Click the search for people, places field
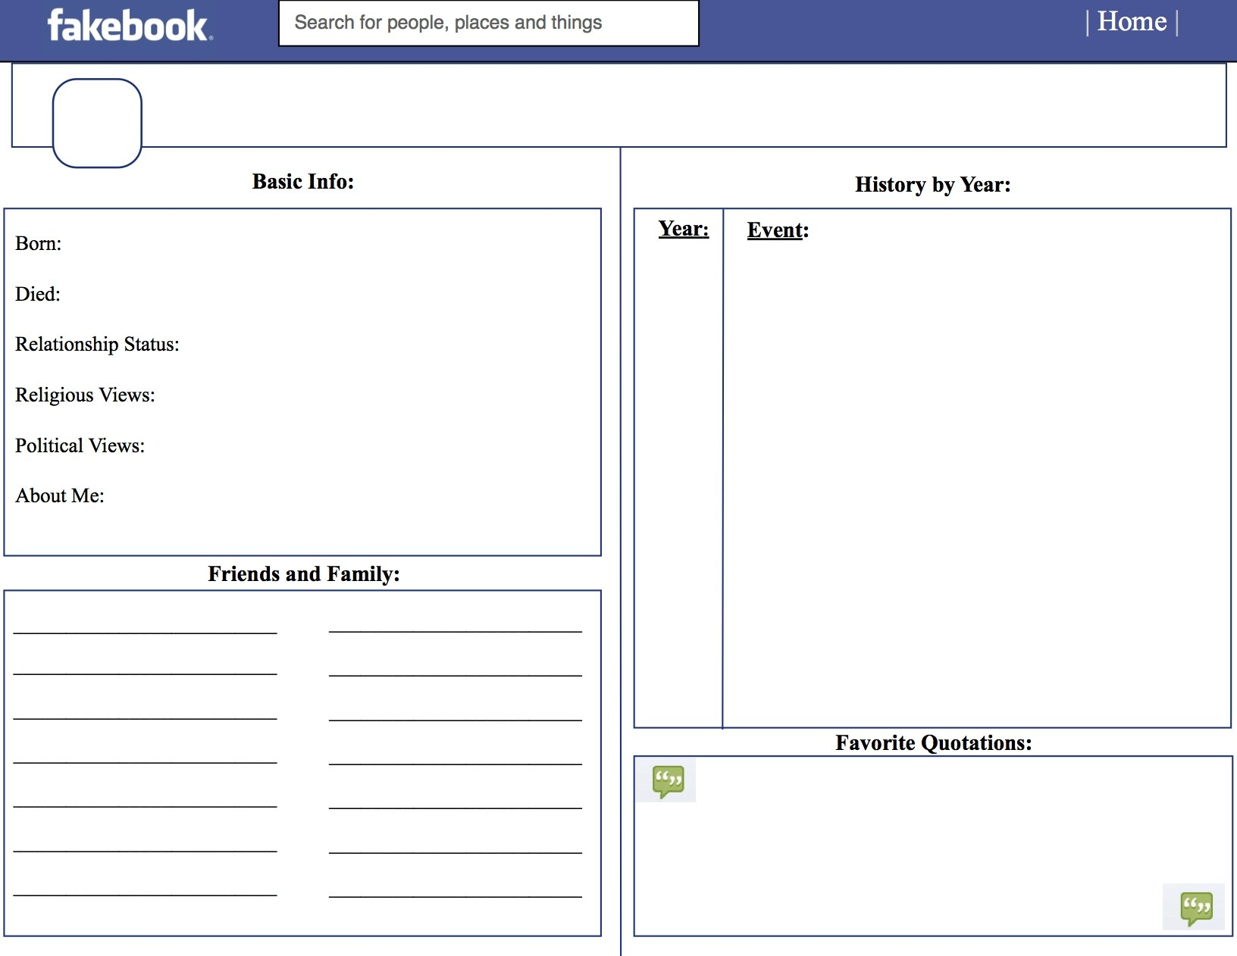The height and width of the screenshot is (956, 1237). [x=489, y=23]
